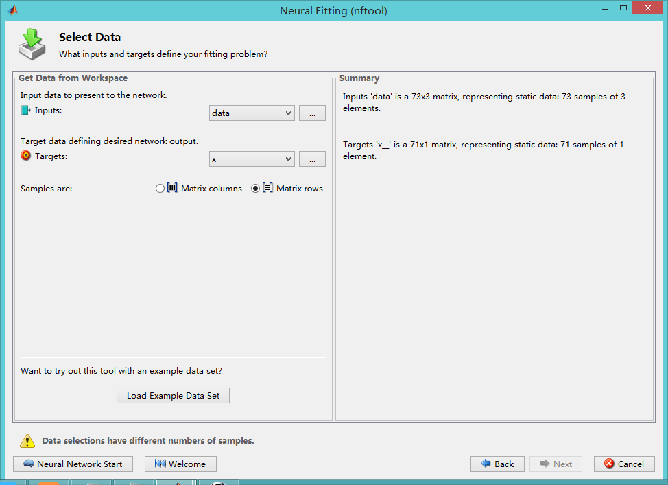This screenshot has height=485, width=668.
Task: Click the teal Inputs icon
Action: [26, 110]
